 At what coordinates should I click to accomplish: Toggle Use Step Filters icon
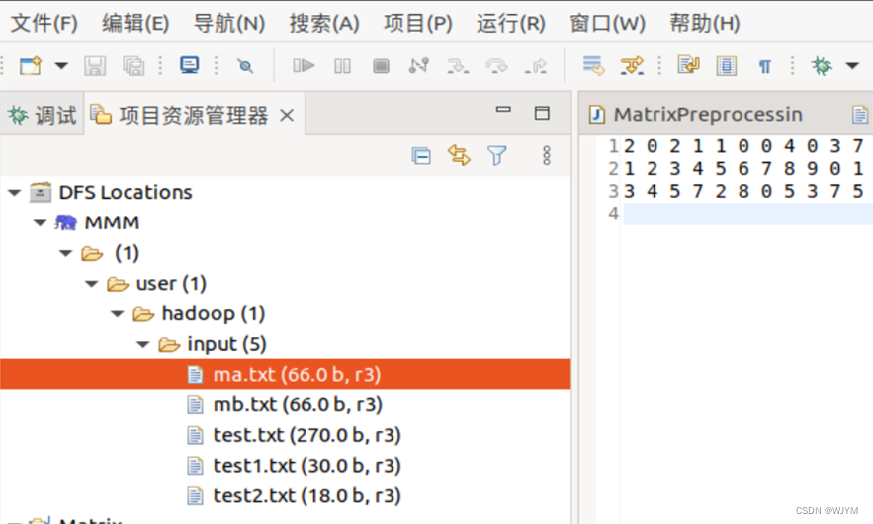(x=632, y=65)
